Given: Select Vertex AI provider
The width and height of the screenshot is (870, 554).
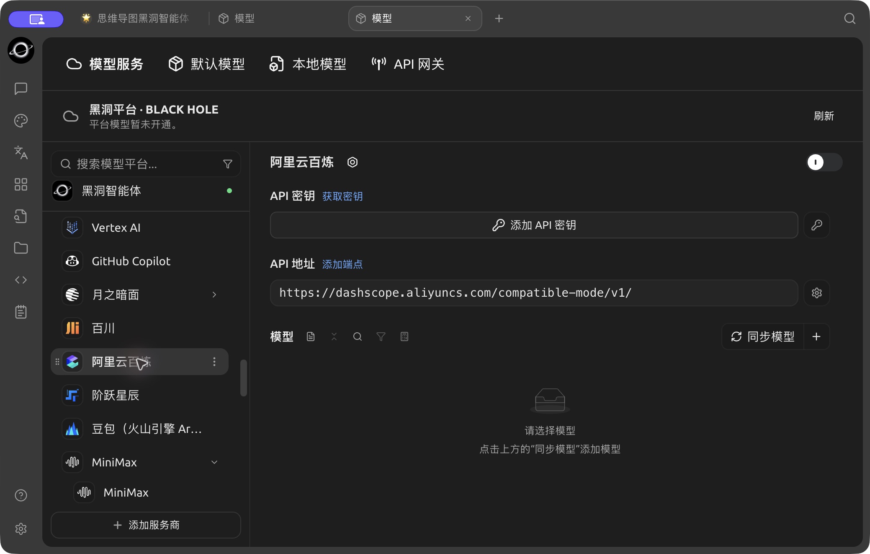Looking at the screenshot, I should (x=139, y=228).
